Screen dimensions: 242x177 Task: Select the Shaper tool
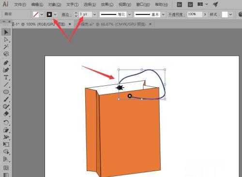tap(6, 107)
